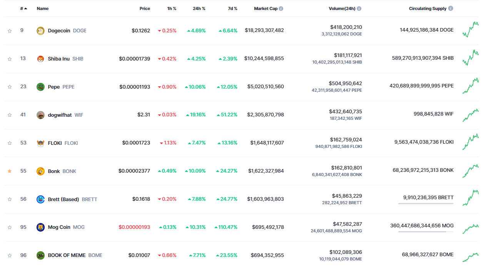Screen dimensions: 486x267
Task: Click the dogwifhat coin icon
Action: click(x=40, y=115)
